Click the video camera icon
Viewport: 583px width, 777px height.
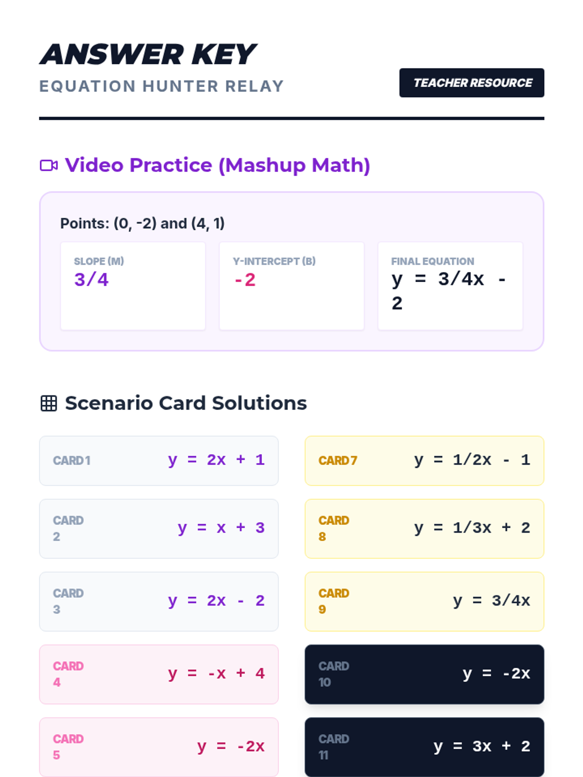[49, 166]
